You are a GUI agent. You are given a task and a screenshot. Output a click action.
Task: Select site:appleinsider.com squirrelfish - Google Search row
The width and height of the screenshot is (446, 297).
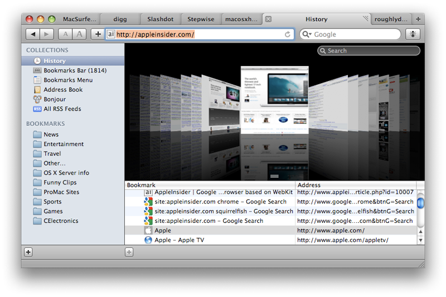point(271,211)
